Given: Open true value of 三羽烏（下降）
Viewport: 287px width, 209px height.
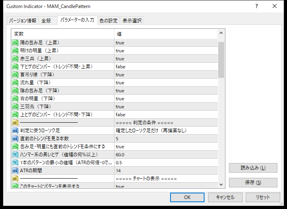Looking at the screenshot, I should pos(166,107).
